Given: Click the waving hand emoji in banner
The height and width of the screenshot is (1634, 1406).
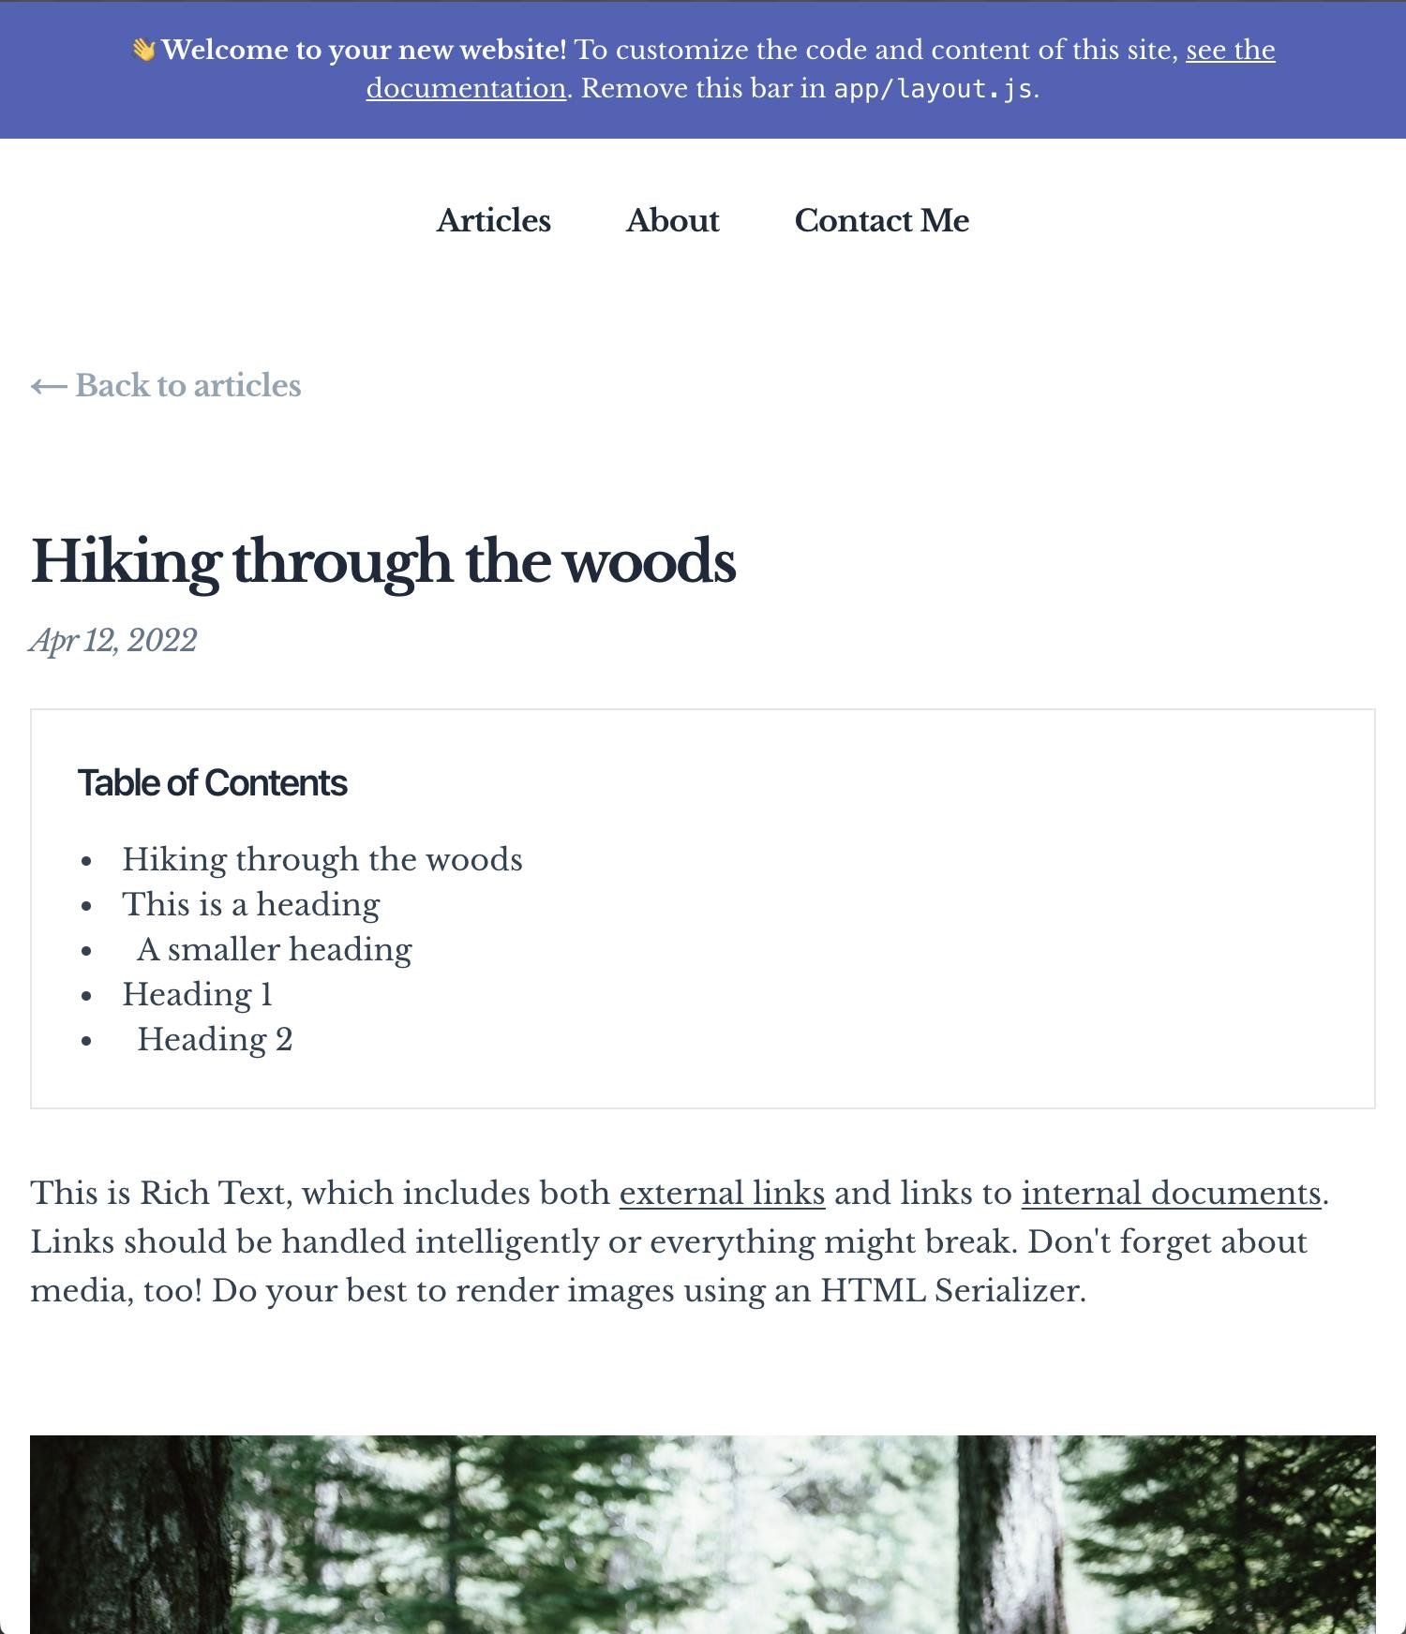Looking at the screenshot, I should [143, 50].
